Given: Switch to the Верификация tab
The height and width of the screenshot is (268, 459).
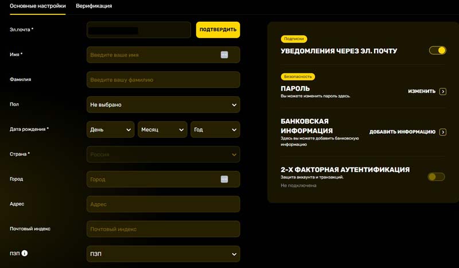Looking at the screenshot, I should (94, 6).
